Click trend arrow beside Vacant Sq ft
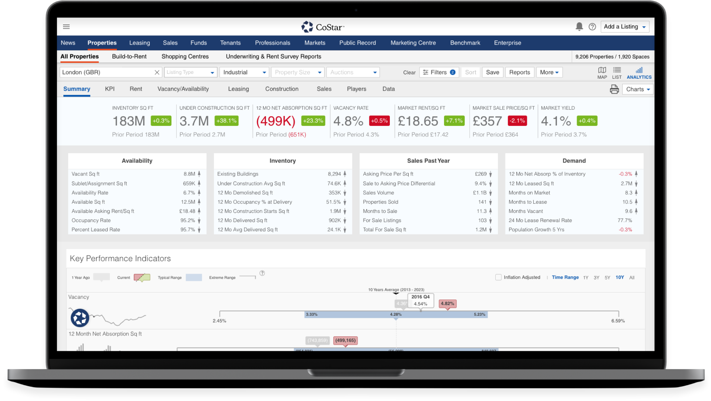The width and height of the screenshot is (711, 401). (x=199, y=174)
